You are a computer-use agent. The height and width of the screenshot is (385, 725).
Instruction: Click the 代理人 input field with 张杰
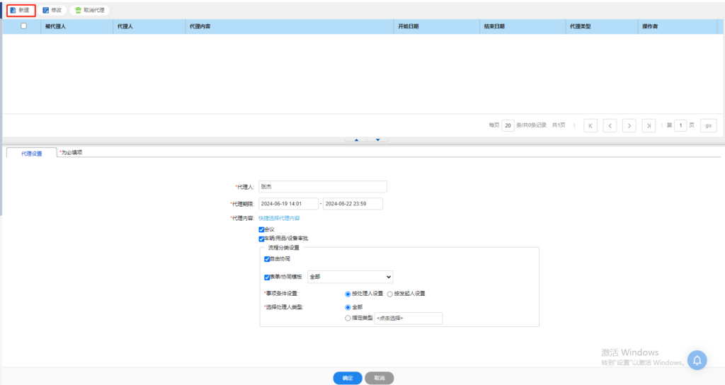pos(322,187)
